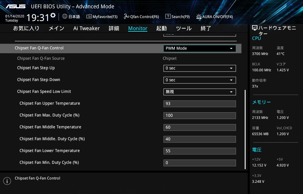
Task: Open the Ai Tweaker tab
Action: (86, 28)
